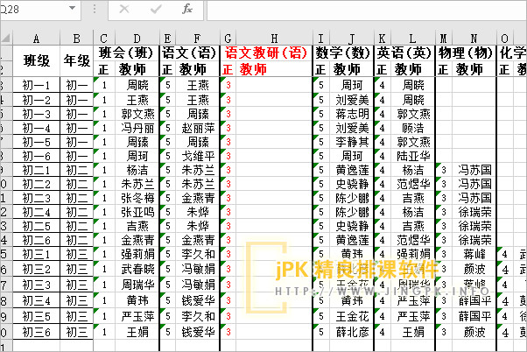Select column A header
This screenshot has height=352, width=527.
(36, 39)
